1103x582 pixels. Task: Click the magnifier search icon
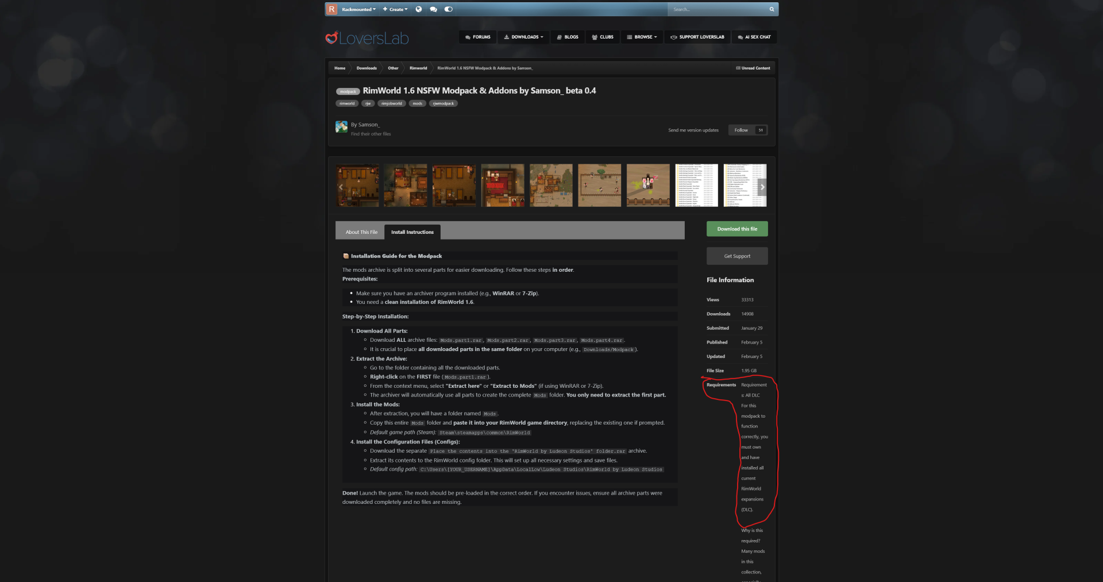[x=772, y=9]
